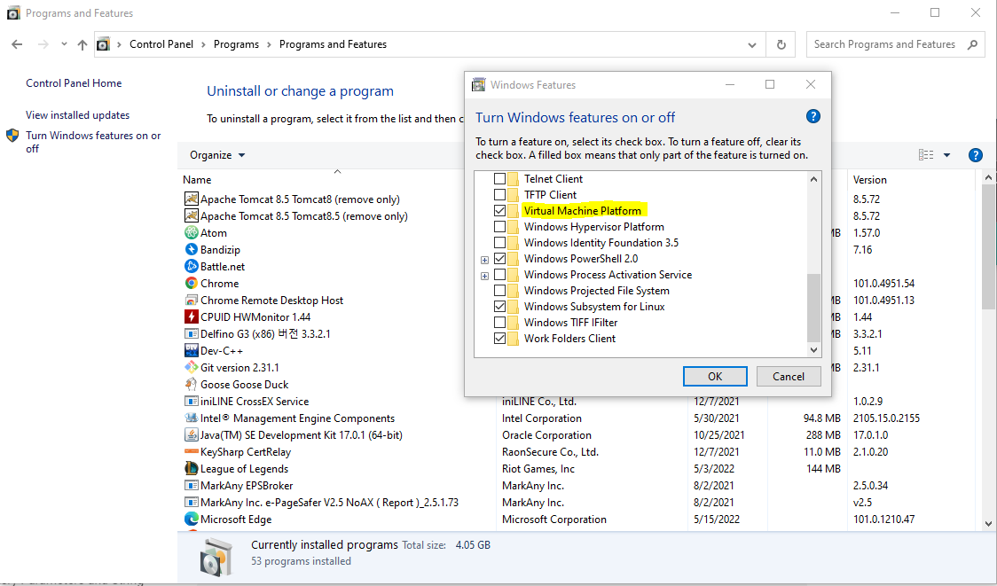The image size is (997, 586).
Task: Open Programs and Features help icon
Action: point(975,155)
